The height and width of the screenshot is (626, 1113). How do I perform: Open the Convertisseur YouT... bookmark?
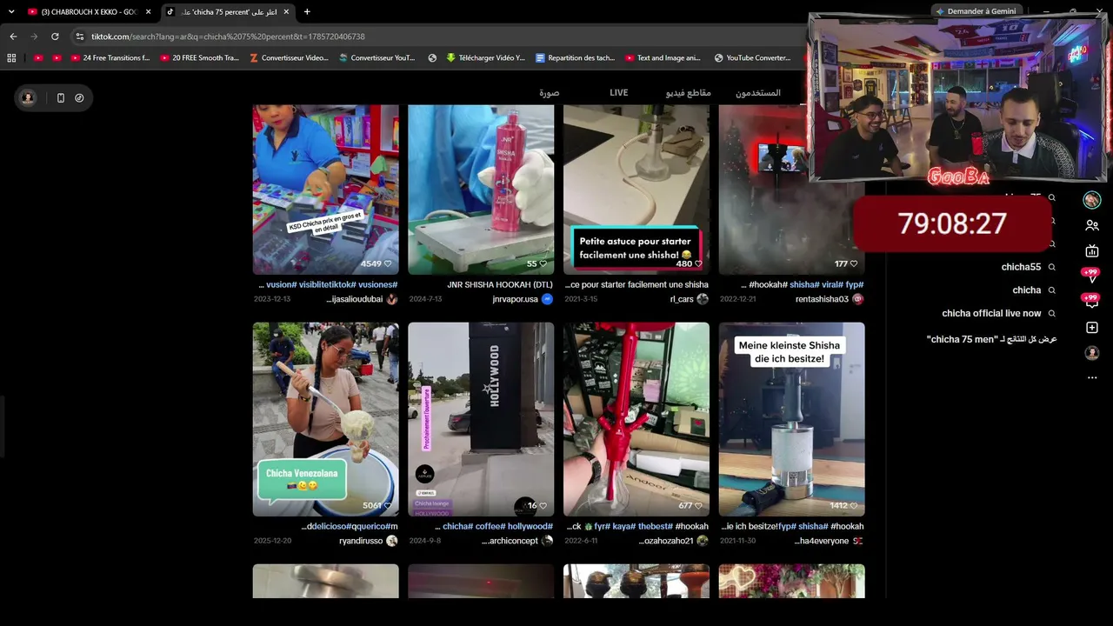pyautogui.click(x=377, y=58)
